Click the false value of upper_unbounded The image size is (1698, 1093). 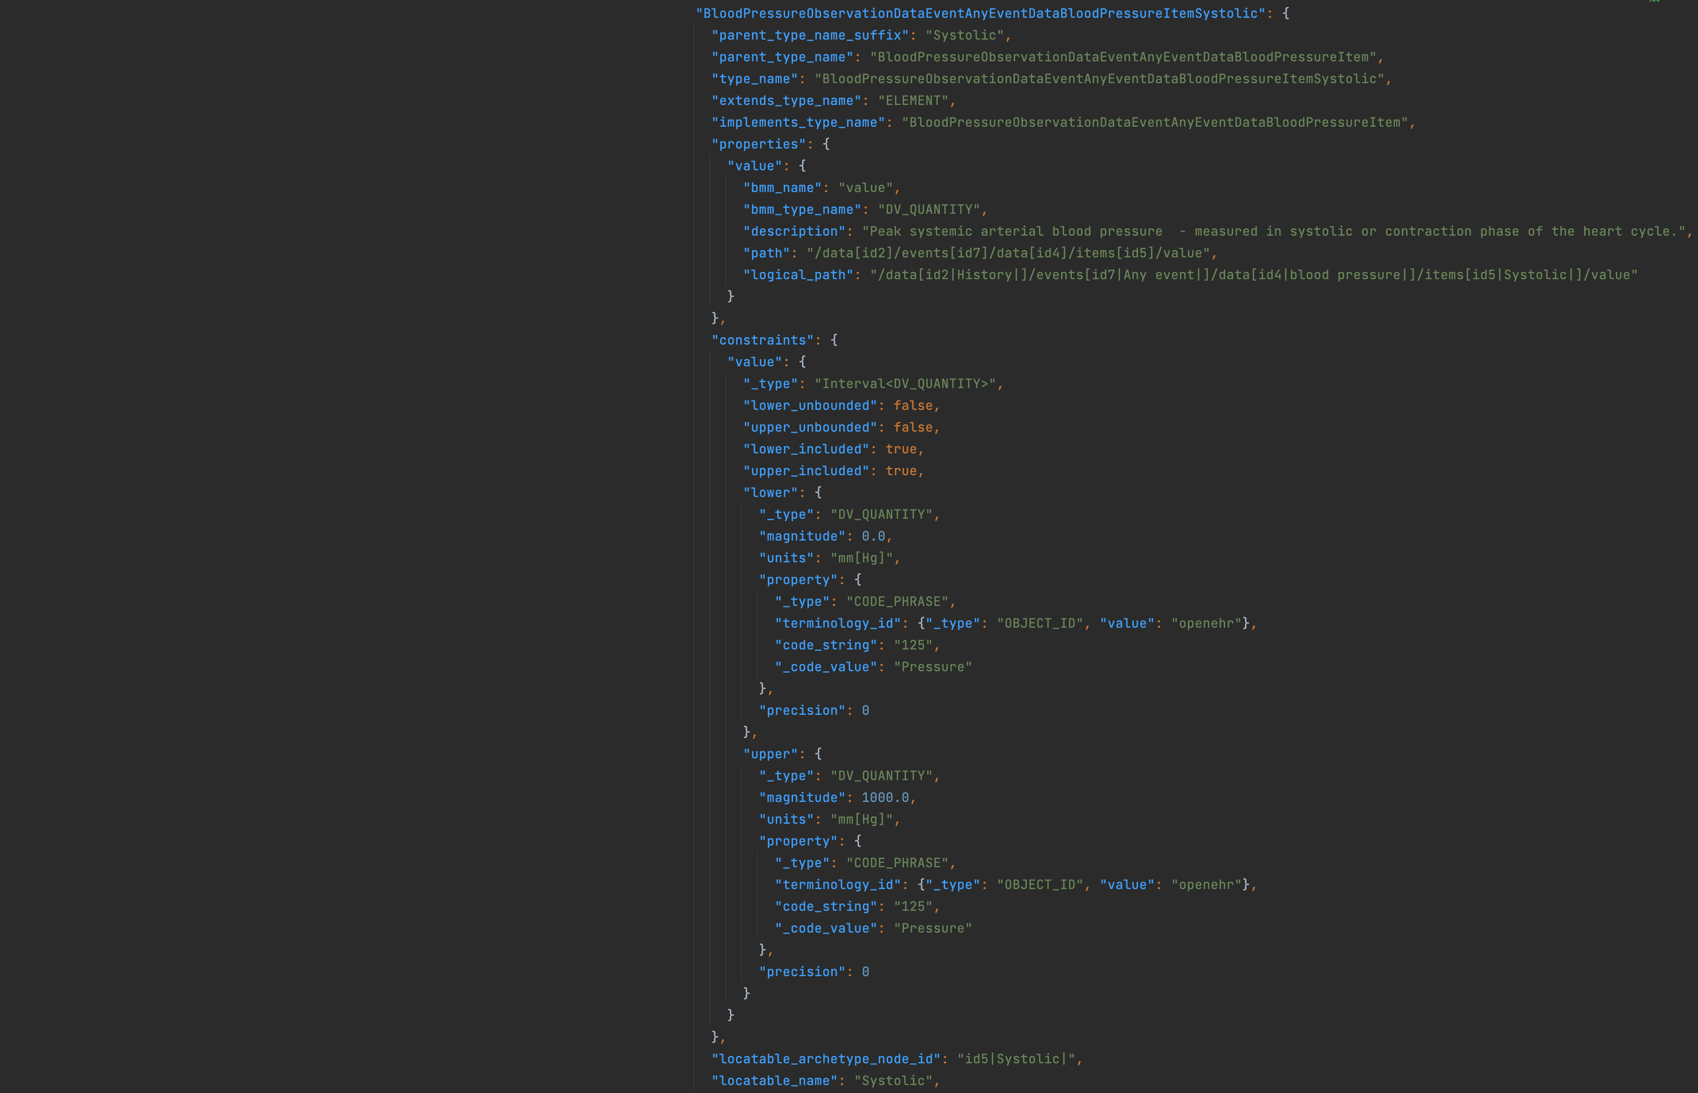click(x=913, y=428)
